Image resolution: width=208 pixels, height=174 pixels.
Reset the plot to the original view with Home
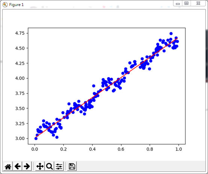(8, 167)
